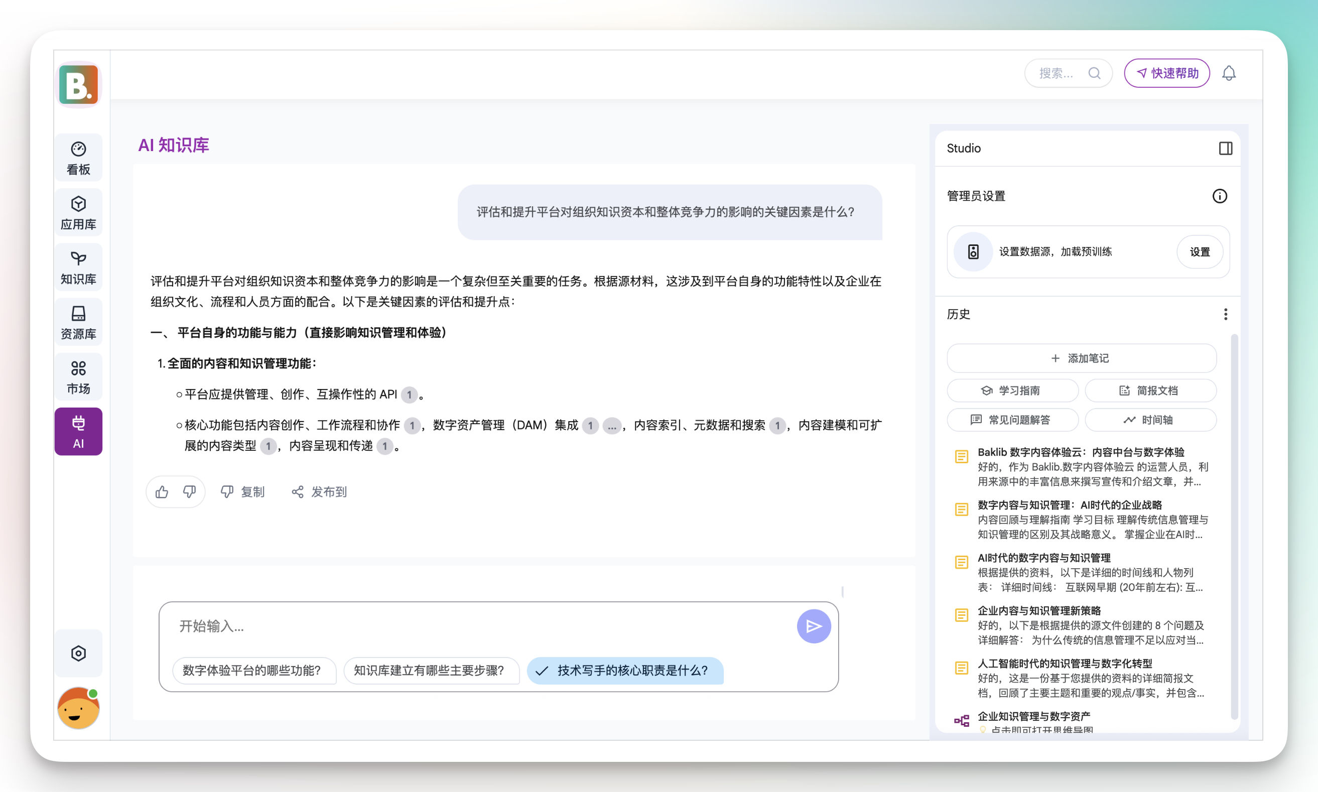Collapse the Studio panel with sidebar icon

(x=1225, y=149)
